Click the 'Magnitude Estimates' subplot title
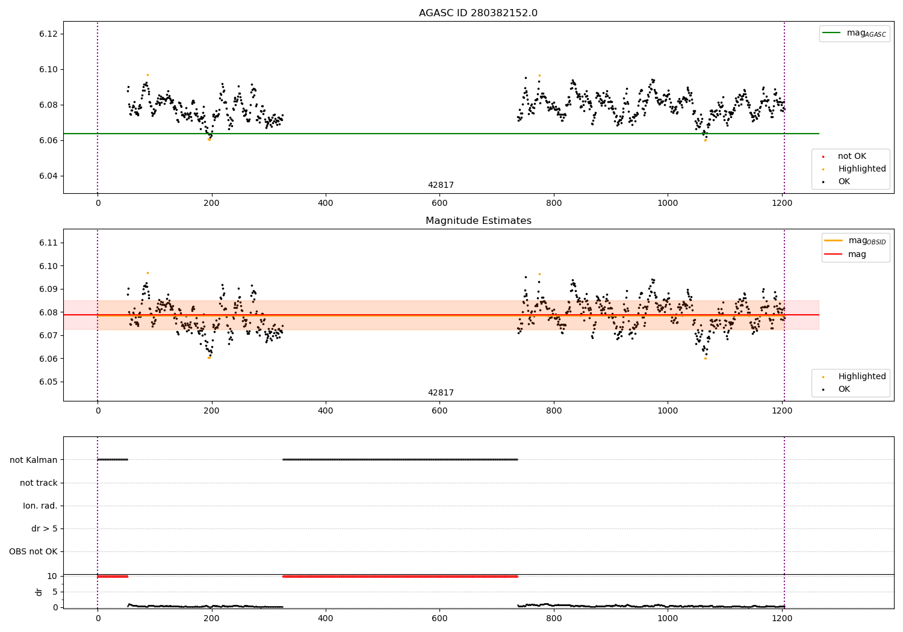Screen dimensions: 903x632 (x=478, y=221)
